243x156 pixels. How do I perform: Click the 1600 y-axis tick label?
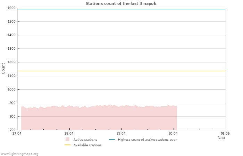click(x=11, y=8)
